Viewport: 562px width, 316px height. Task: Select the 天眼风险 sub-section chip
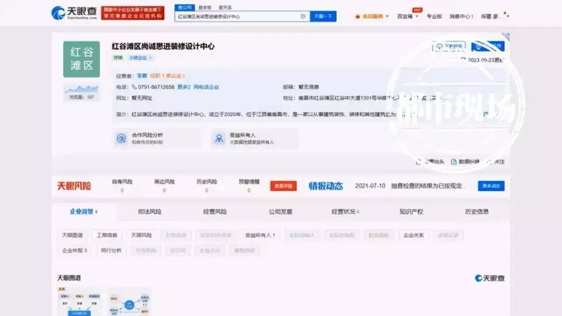141,235
